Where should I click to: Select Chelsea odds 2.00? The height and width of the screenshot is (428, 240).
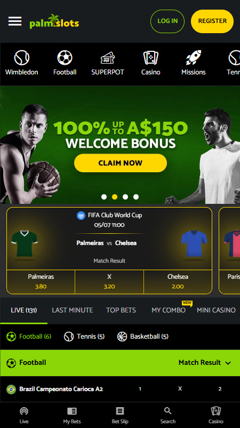178,282
